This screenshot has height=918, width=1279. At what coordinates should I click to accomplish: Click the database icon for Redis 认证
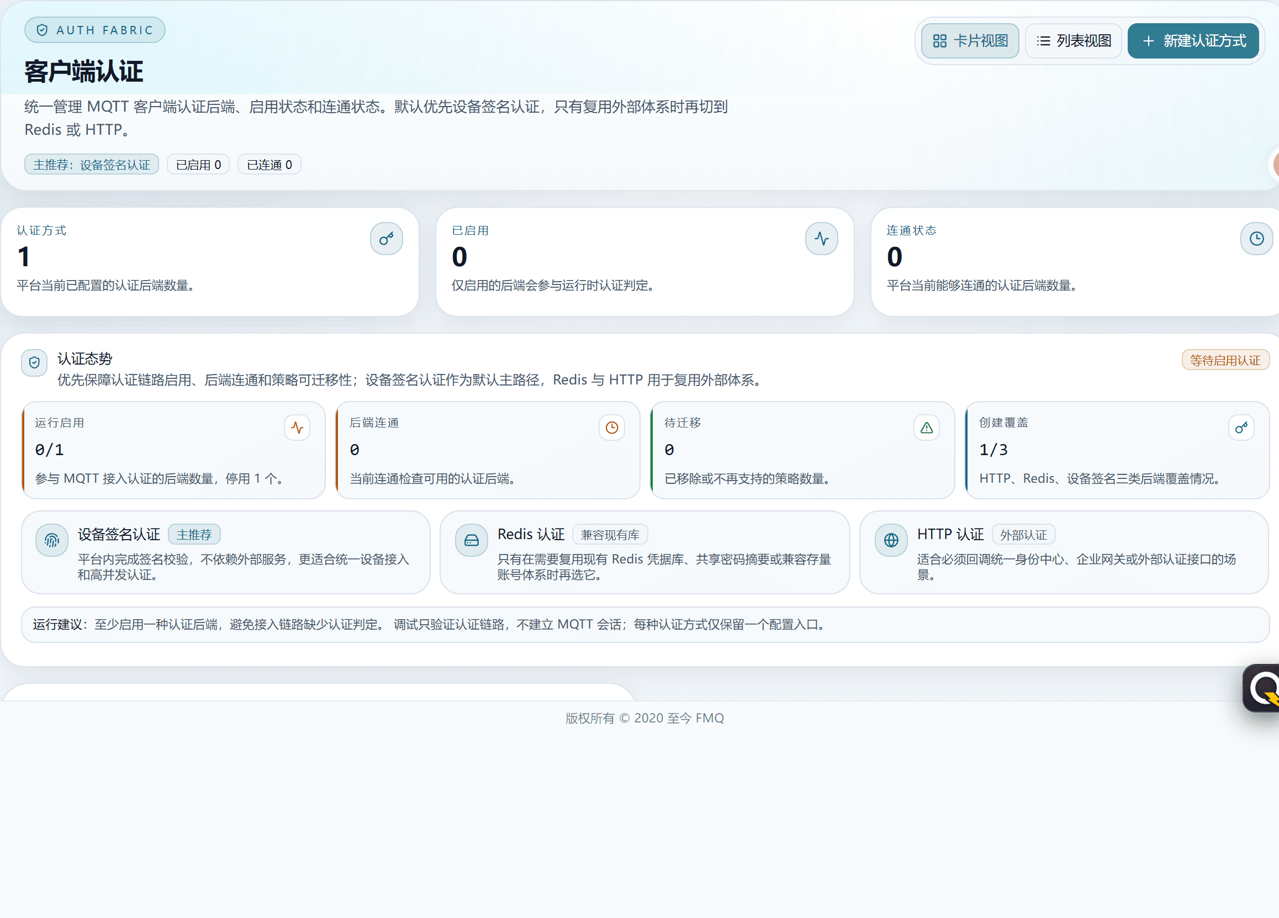coord(472,541)
